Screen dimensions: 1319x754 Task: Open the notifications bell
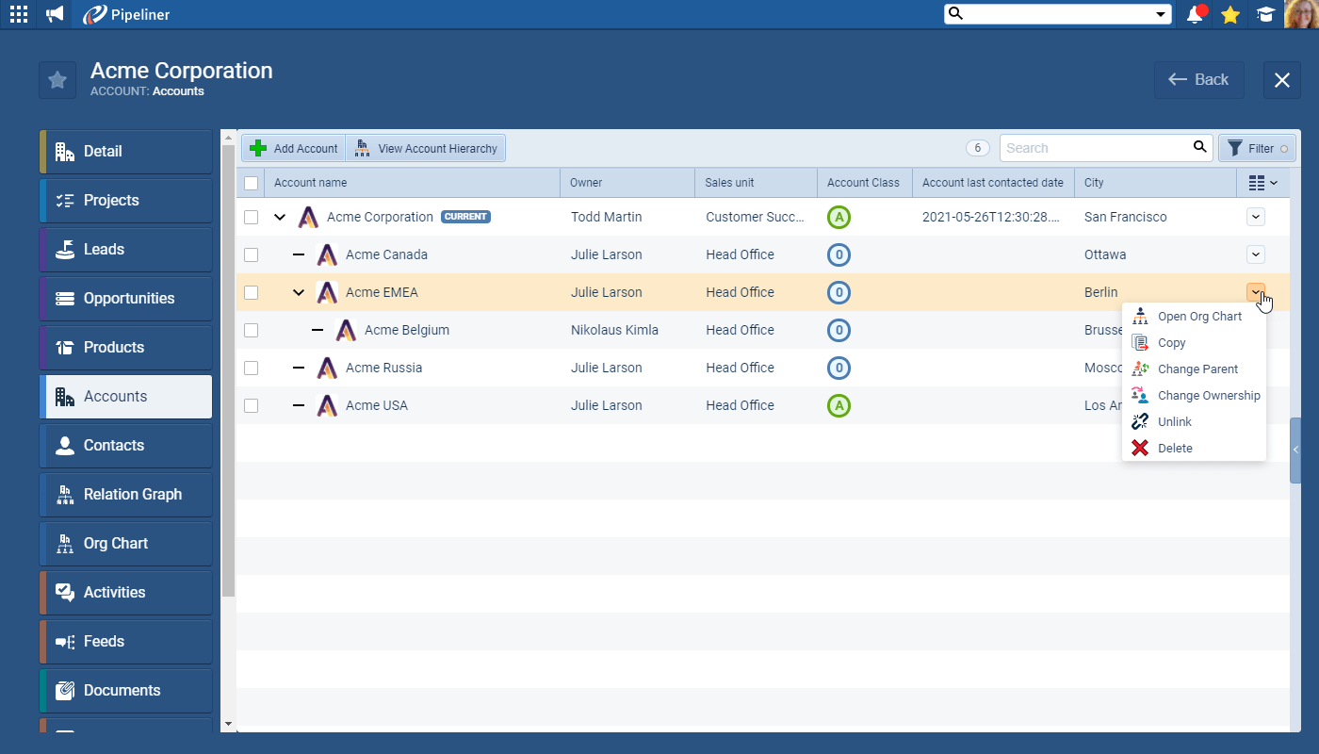[1195, 13]
